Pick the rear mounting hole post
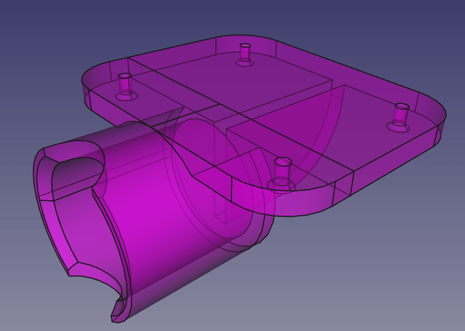The height and width of the screenshot is (331, 465). coord(245,53)
